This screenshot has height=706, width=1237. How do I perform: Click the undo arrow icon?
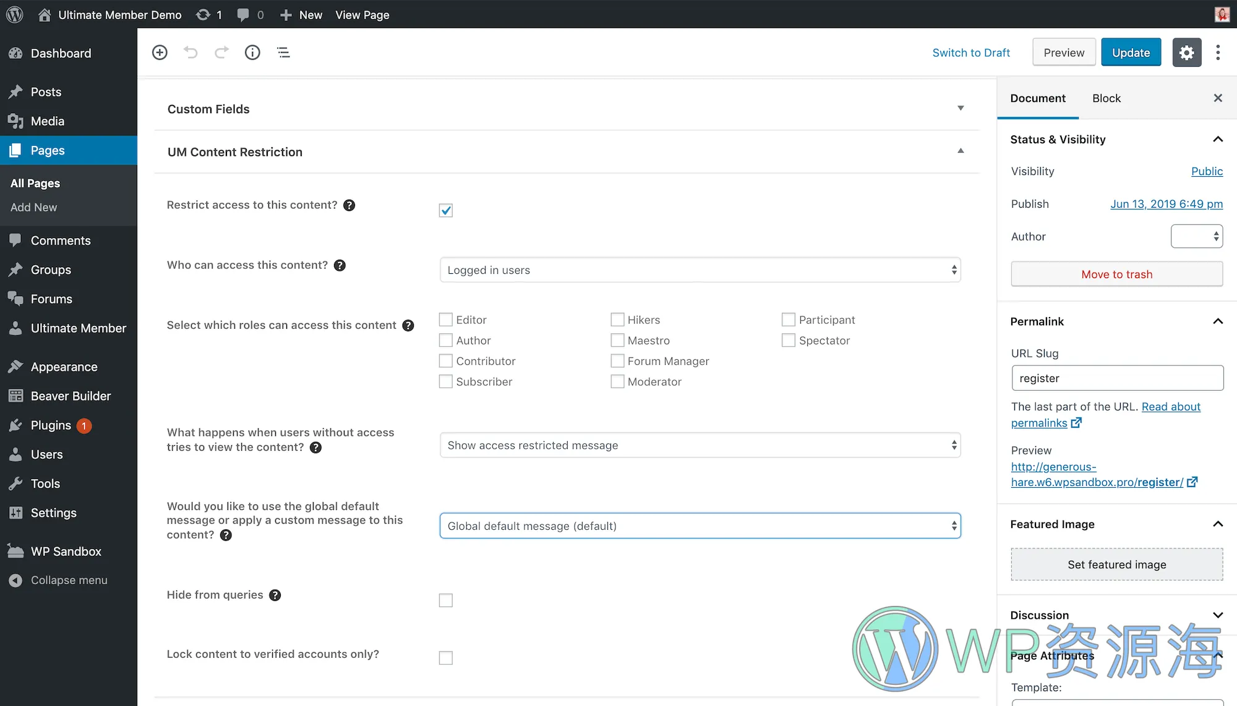point(190,53)
